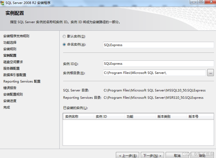Click the Reporting Services 目录 path text

(x=154, y=98)
